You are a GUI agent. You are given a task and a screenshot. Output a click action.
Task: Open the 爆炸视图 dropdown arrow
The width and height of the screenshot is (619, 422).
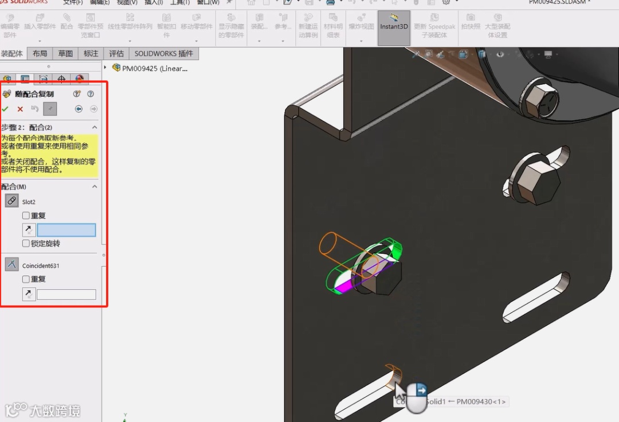pyautogui.click(x=361, y=41)
